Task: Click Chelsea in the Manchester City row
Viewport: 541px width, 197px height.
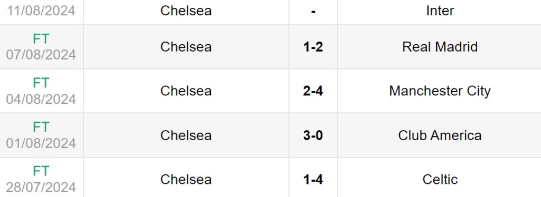Action: pos(186,91)
